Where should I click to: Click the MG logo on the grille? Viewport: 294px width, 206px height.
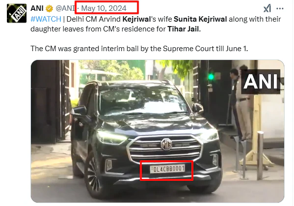click(x=166, y=145)
